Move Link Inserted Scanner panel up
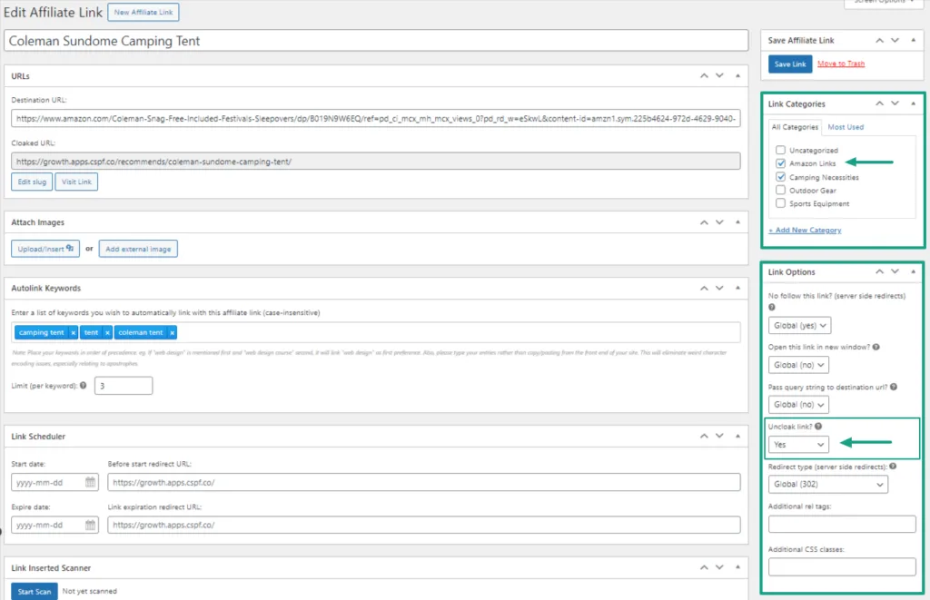Screen dimensions: 930x600 pos(704,568)
